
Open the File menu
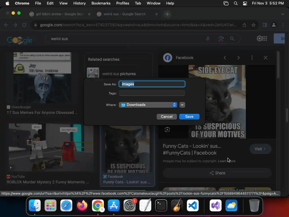(38, 3)
